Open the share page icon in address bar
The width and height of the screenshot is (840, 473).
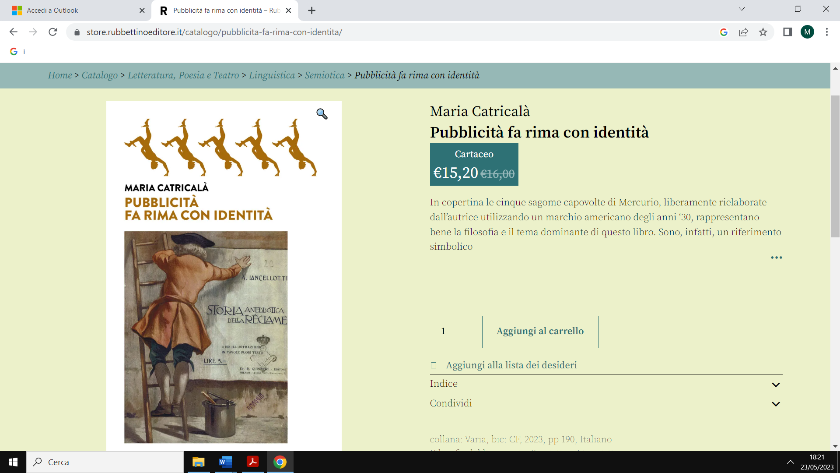[743, 32]
